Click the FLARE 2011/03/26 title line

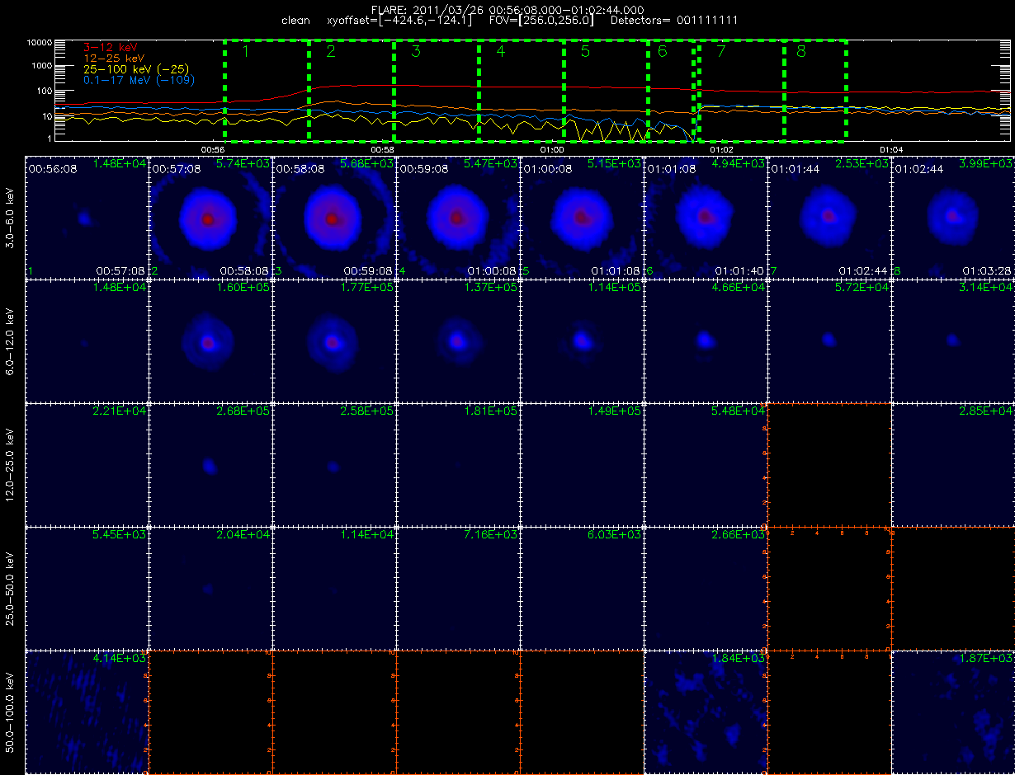pyautogui.click(x=507, y=9)
